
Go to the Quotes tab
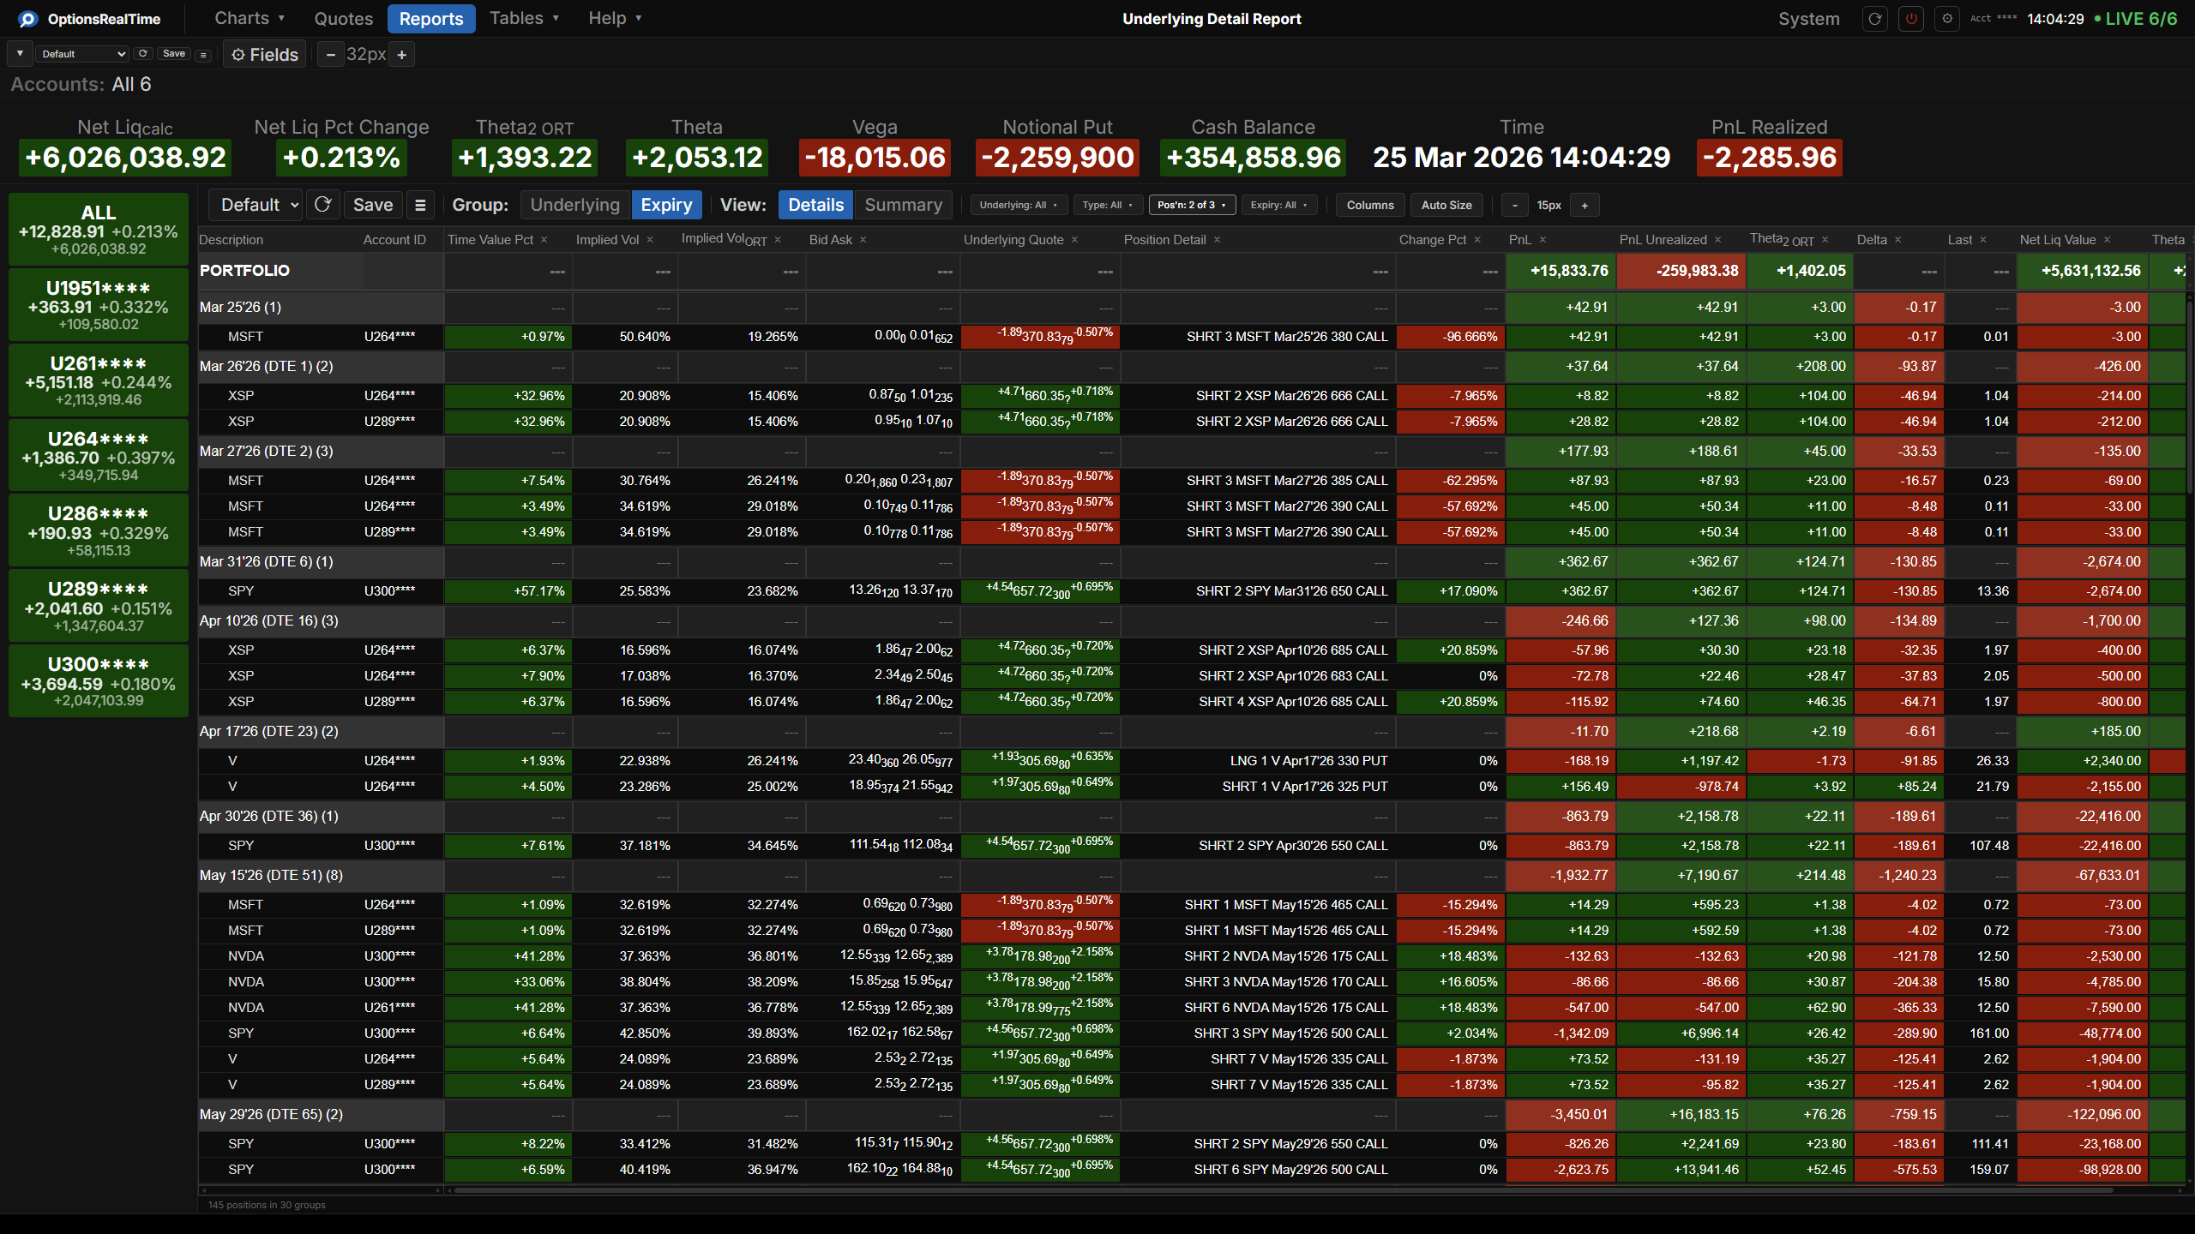343,19
